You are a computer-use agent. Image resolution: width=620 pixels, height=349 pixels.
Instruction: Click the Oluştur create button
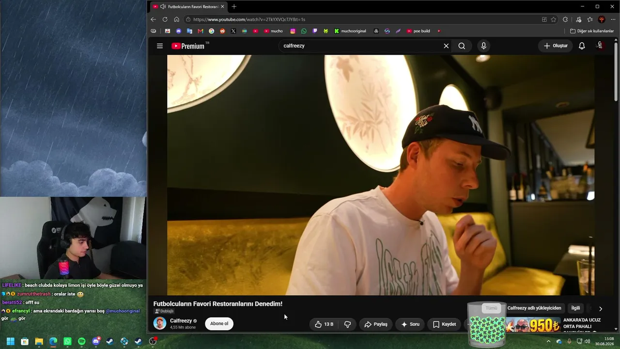click(x=556, y=46)
